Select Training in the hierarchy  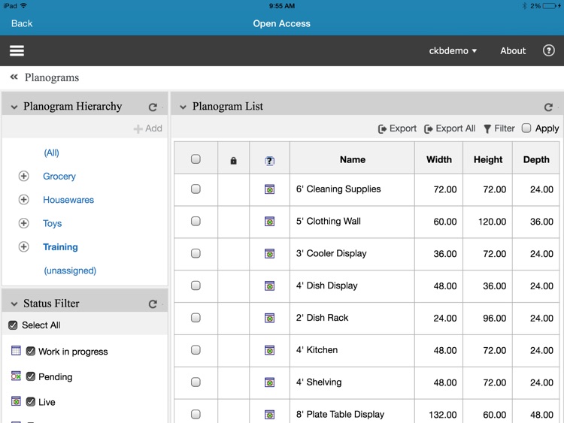point(60,247)
